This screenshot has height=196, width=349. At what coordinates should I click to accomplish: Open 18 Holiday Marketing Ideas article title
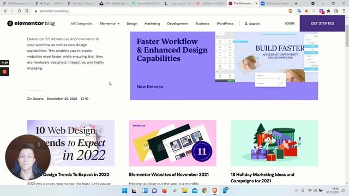tap(262, 177)
